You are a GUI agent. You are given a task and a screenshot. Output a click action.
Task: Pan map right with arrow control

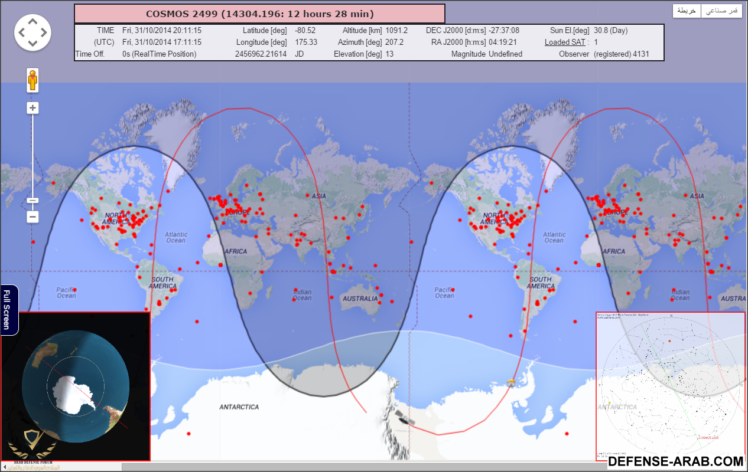pyautogui.click(x=44, y=32)
